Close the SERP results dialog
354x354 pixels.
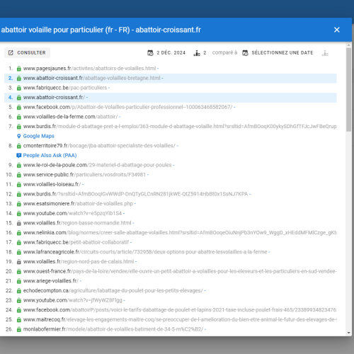click(x=336, y=30)
